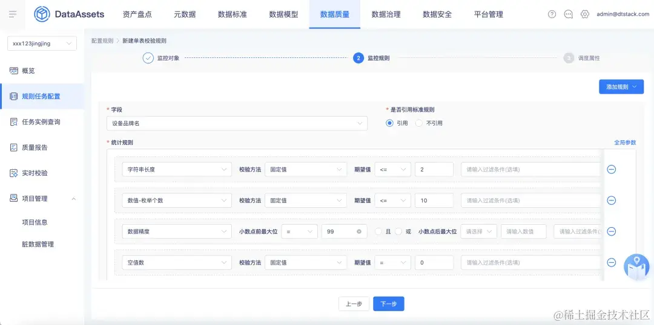Open 固定值 dropdown in 字符串长度 row
The width and height of the screenshot is (654, 325).
pos(306,169)
